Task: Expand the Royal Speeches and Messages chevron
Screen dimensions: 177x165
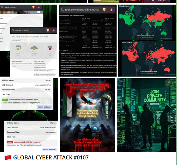Action: pos(42,16)
